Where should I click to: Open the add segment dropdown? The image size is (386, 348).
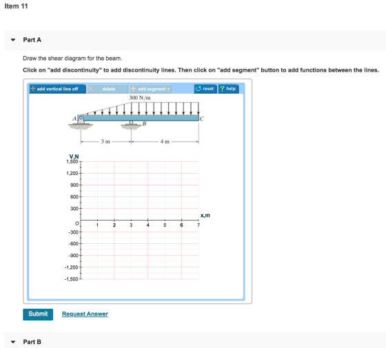150,89
